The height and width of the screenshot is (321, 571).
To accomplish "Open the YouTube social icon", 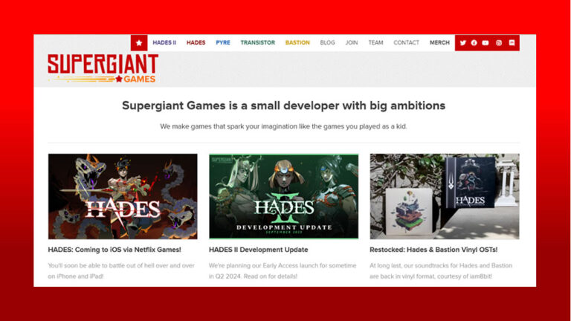I will pyautogui.click(x=485, y=43).
